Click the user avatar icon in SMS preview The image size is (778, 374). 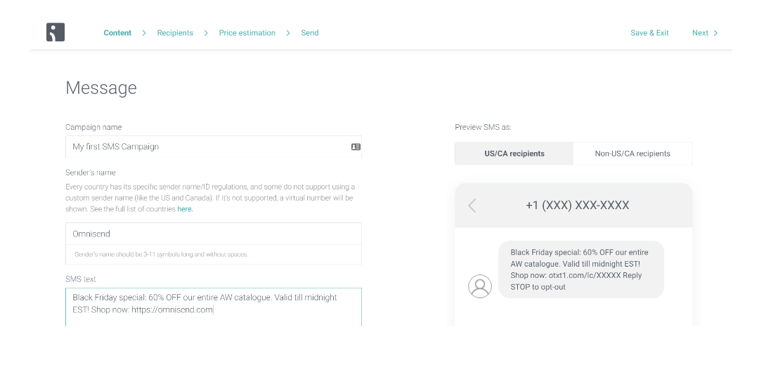pyautogui.click(x=480, y=286)
